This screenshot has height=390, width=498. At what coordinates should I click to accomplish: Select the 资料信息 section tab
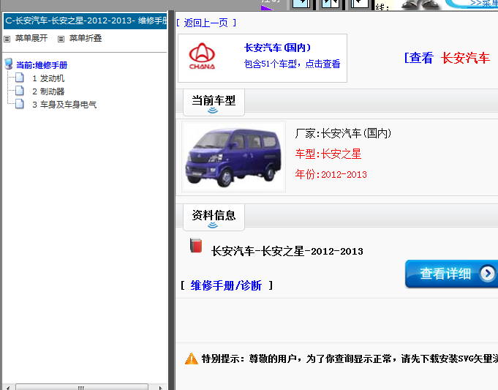(x=214, y=217)
